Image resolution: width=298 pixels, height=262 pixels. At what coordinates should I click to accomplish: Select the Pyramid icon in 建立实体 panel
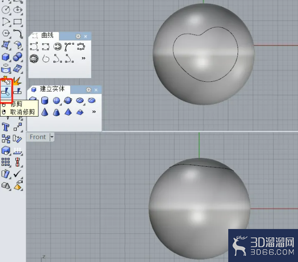pyautogui.click(x=68, y=112)
